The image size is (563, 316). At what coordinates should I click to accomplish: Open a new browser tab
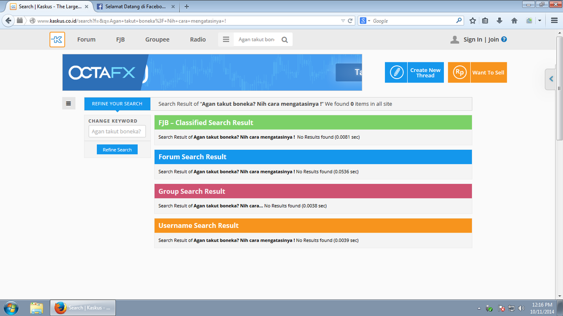click(x=187, y=7)
